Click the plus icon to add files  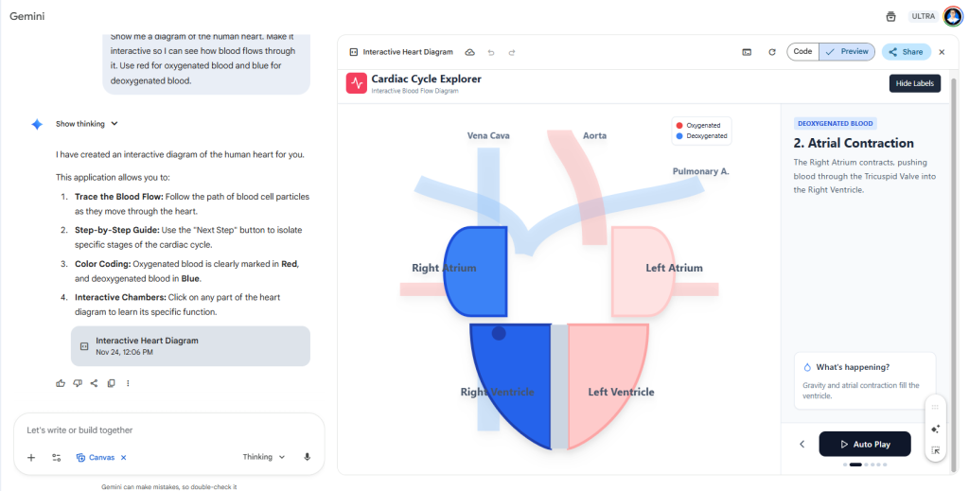(31, 457)
